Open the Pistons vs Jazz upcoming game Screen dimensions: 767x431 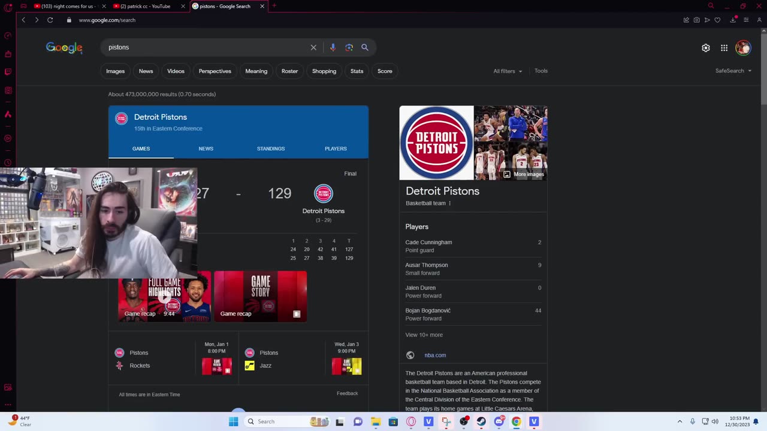(x=304, y=359)
